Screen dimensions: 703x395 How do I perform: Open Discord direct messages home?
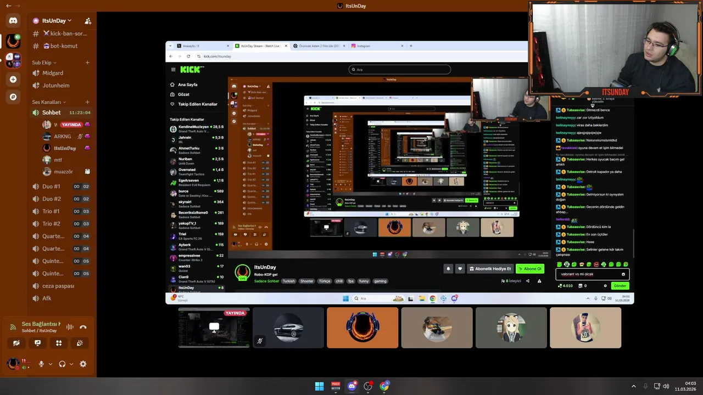[x=13, y=21]
